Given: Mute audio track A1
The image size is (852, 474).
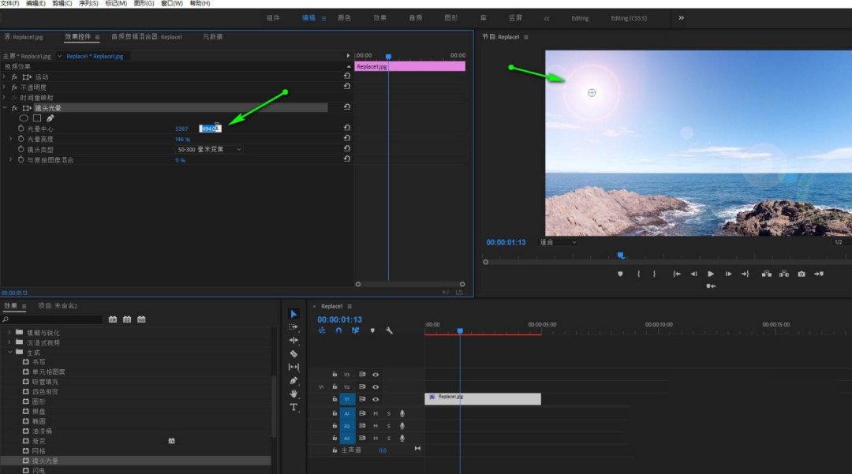Looking at the screenshot, I should click(376, 413).
